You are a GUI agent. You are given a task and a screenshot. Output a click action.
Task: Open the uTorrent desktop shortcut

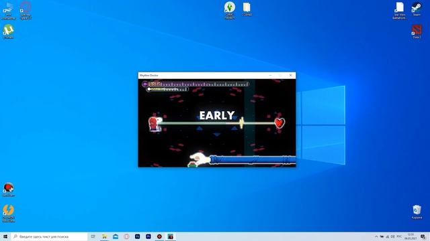click(9, 31)
